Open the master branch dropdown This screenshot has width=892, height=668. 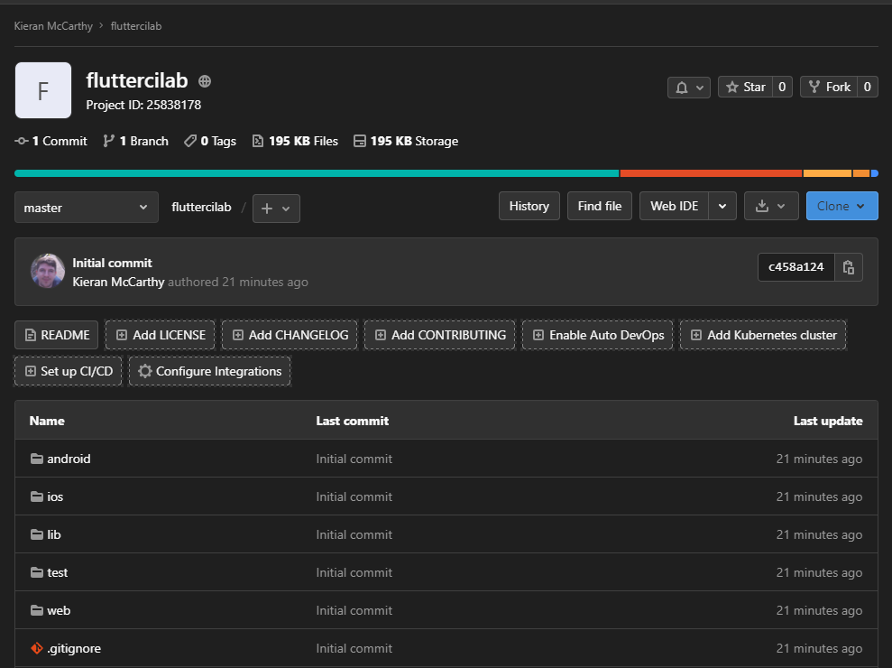pos(87,208)
